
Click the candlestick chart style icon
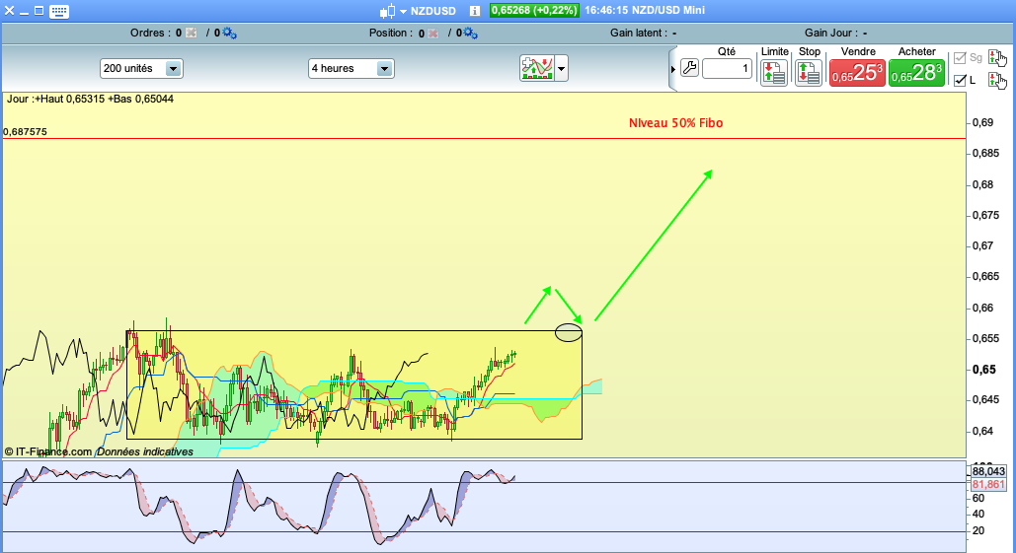tap(386, 12)
